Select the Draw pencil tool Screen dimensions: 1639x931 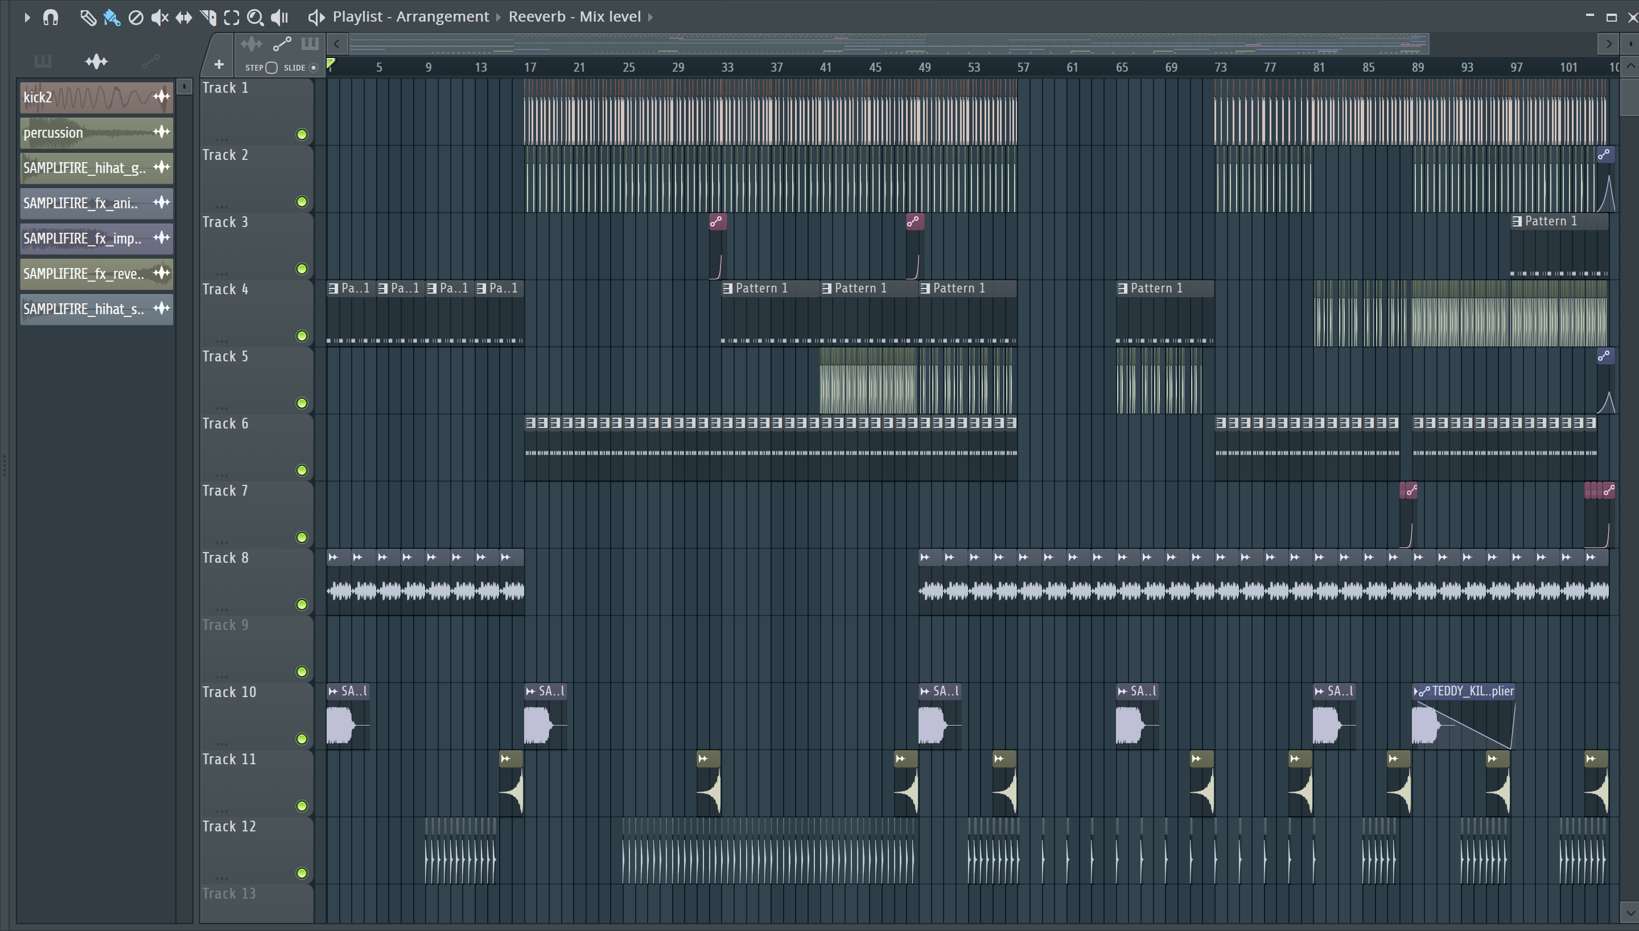[88, 17]
